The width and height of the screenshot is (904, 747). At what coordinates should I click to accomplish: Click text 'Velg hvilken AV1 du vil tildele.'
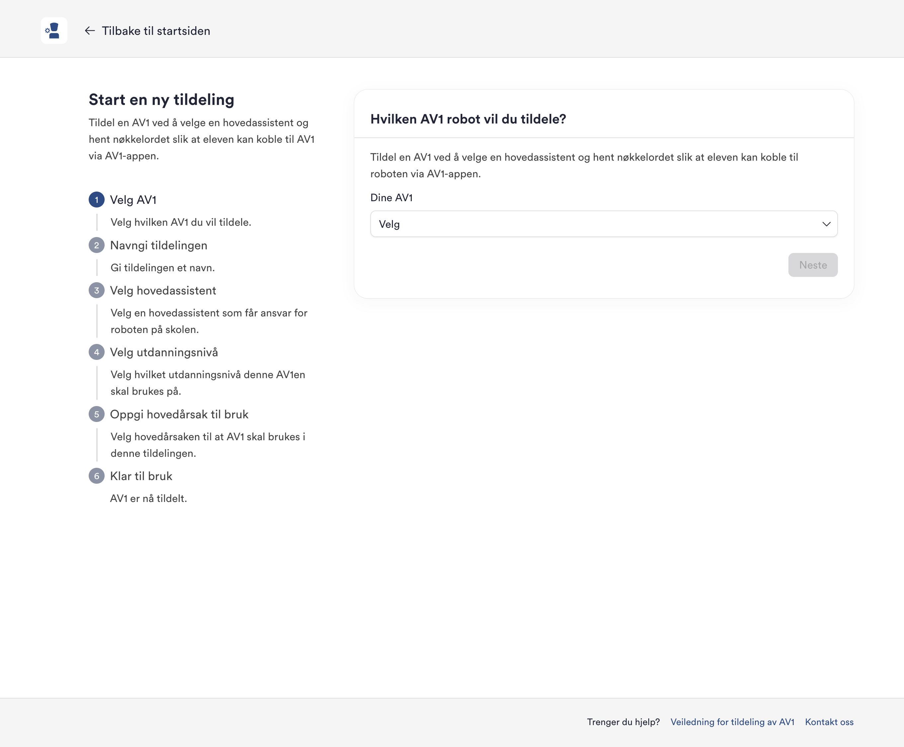181,222
